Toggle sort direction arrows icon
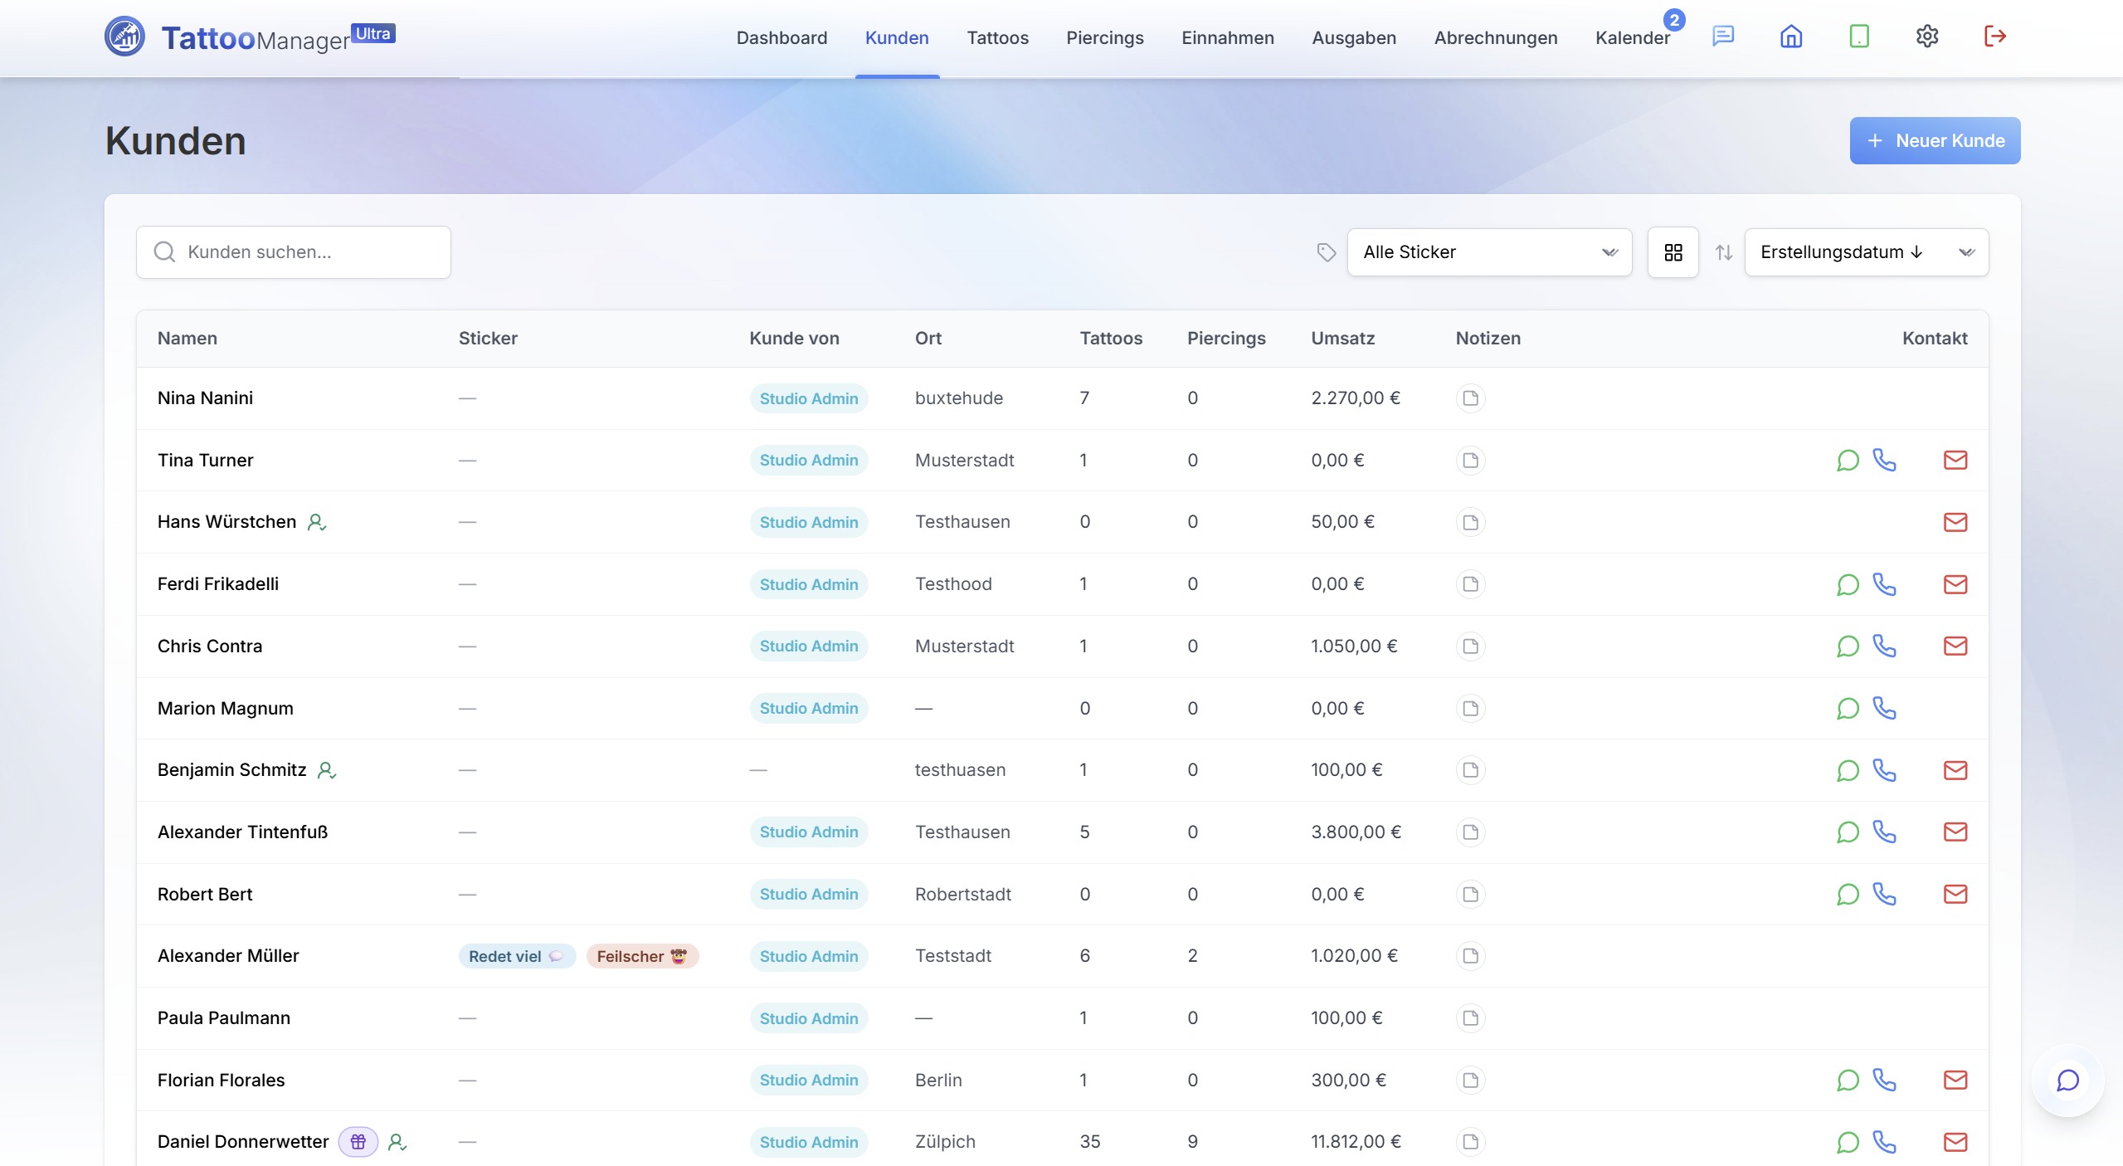Image resolution: width=2123 pixels, height=1166 pixels. point(1724,252)
